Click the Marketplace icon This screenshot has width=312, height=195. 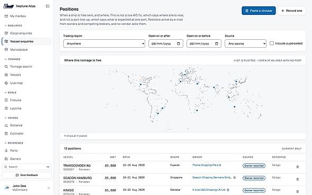pos(6,50)
